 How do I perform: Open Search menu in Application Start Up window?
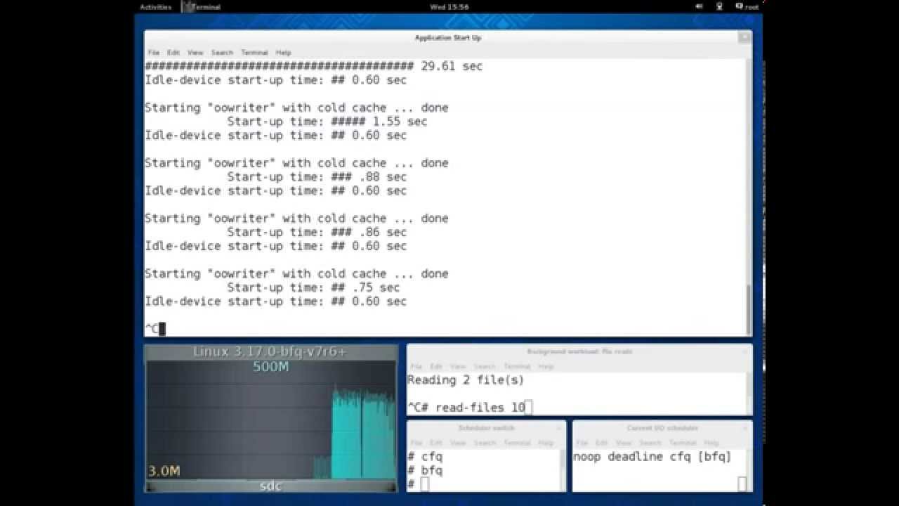tap(222, 53)
